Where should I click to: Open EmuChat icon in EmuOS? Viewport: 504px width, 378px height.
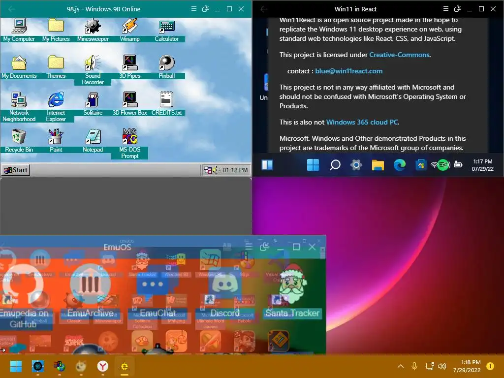click(x=158, y=291)
